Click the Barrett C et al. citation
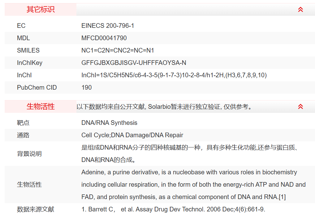 tap(173, 209)
